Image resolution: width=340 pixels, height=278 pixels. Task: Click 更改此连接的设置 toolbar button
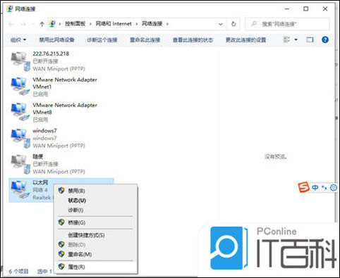pos(245,40)
